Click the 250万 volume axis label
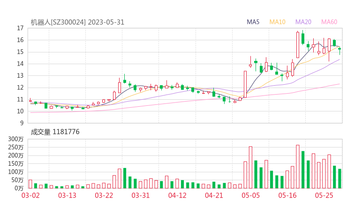Viewport: 347px width, 206px height. pos(16,147)
